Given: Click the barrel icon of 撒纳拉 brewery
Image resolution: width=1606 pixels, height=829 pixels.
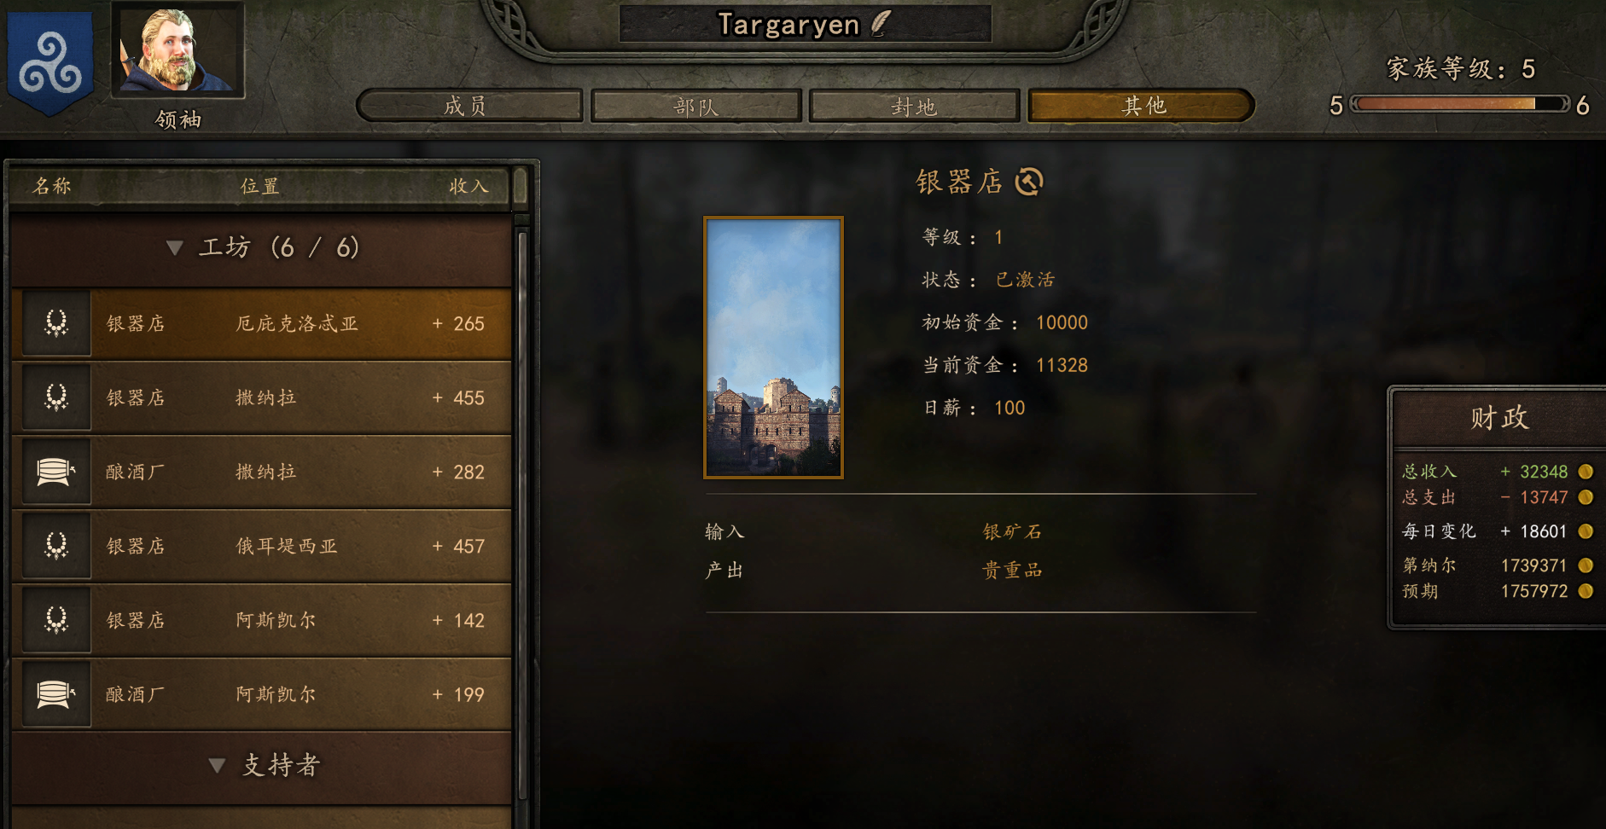Looking at the screenshot, I should 56,472.
